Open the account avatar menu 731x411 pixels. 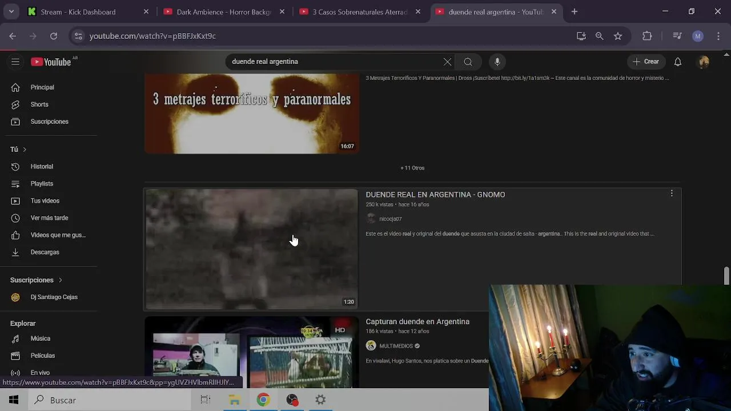coord(704,62)
